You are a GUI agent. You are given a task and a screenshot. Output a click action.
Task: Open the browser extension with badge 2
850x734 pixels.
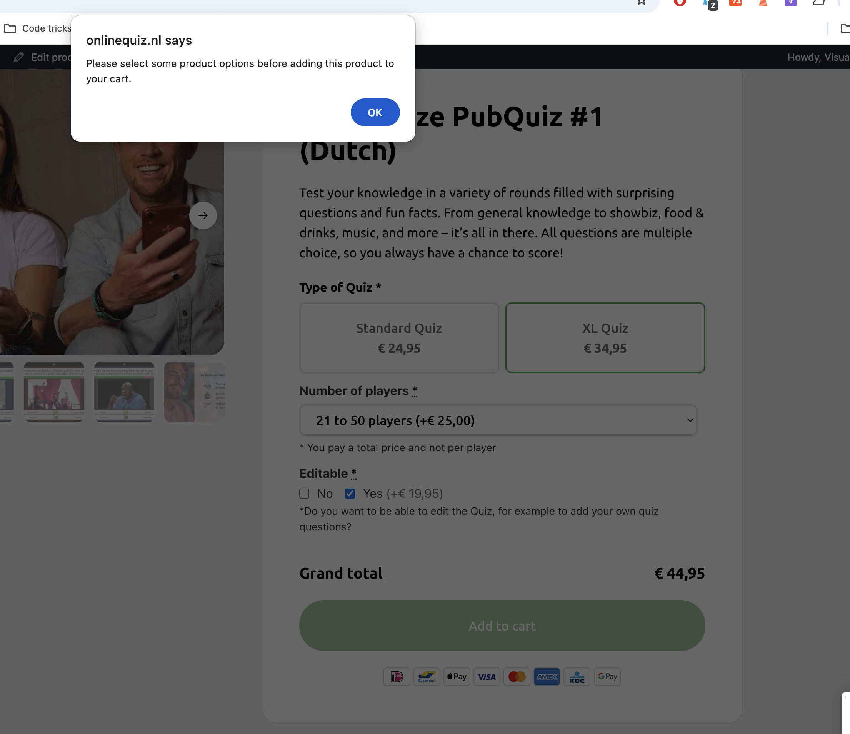[710, 4]
